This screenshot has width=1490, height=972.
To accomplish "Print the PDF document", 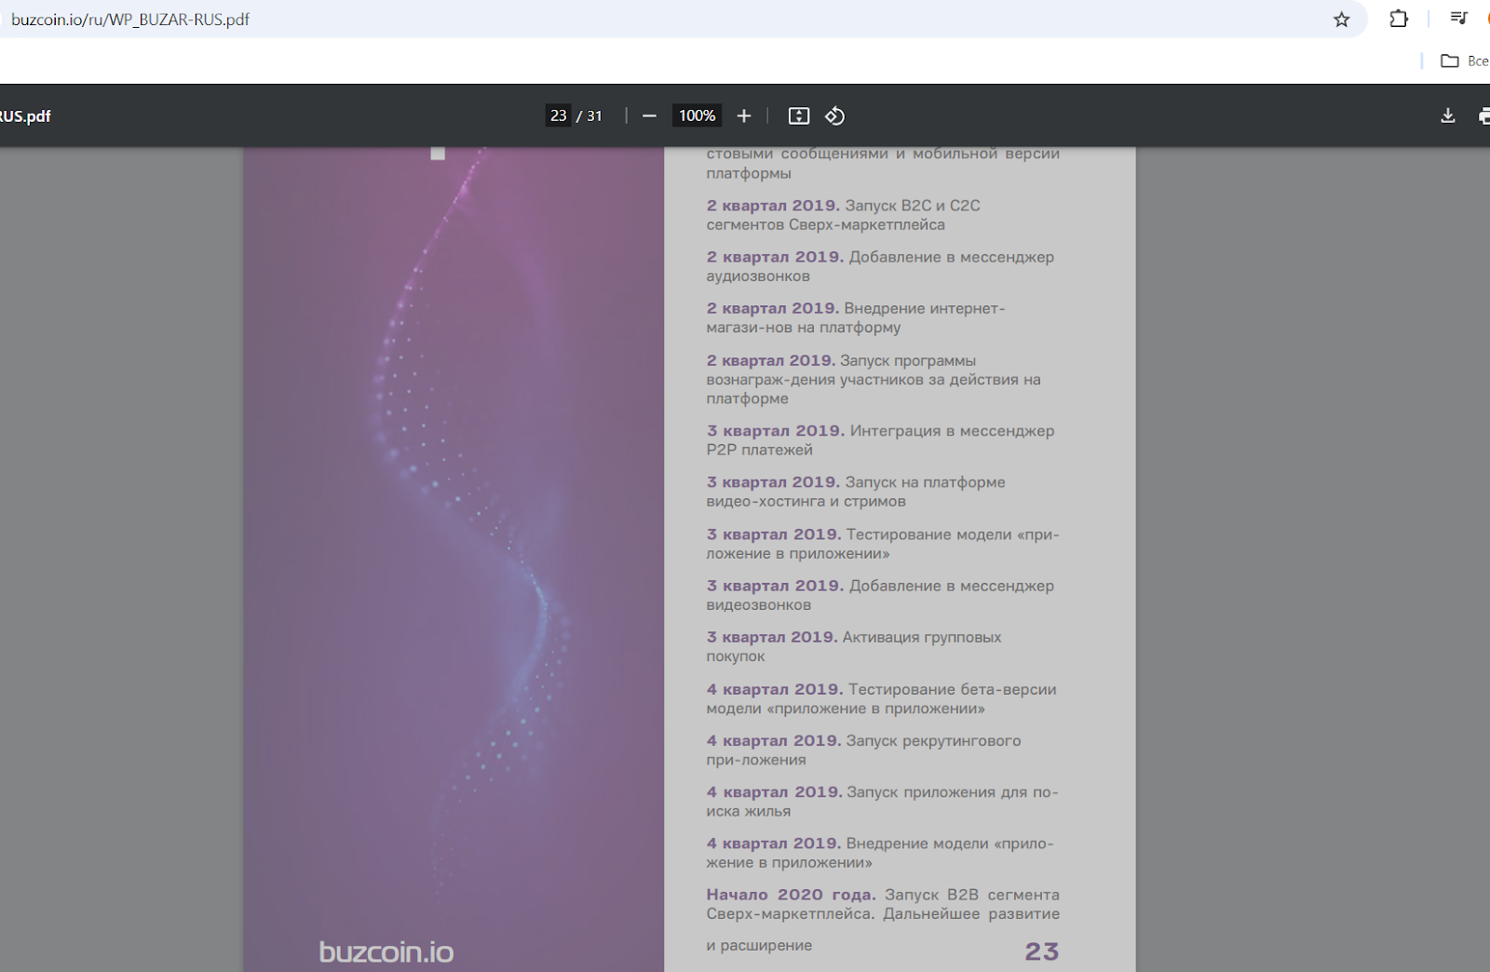I will coord(1483,115).
